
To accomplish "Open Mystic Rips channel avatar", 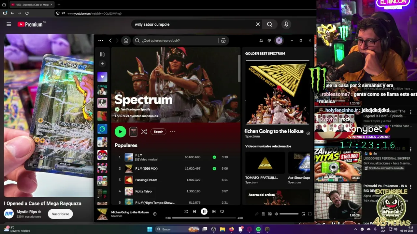I will click(9, 214).
